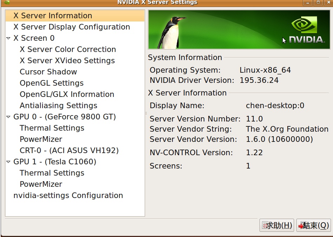Image resolution: width=333 pixels, height=237 pixels.
Task: Click the Help (H) button
Action: [x=277, y=225]
